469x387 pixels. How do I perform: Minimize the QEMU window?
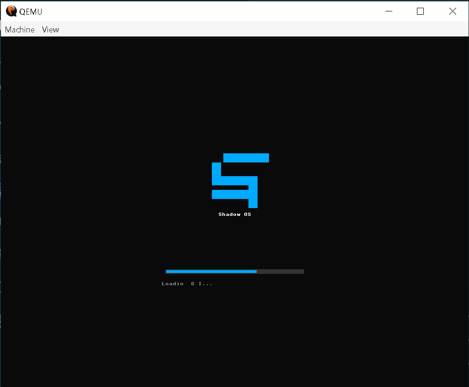(389, 11)
